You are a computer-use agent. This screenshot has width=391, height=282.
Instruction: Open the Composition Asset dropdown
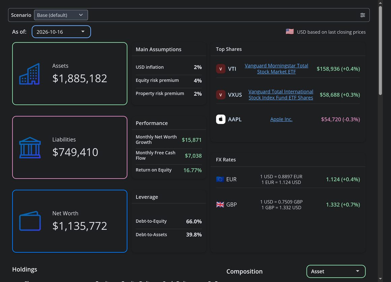[x=336, y=271]
